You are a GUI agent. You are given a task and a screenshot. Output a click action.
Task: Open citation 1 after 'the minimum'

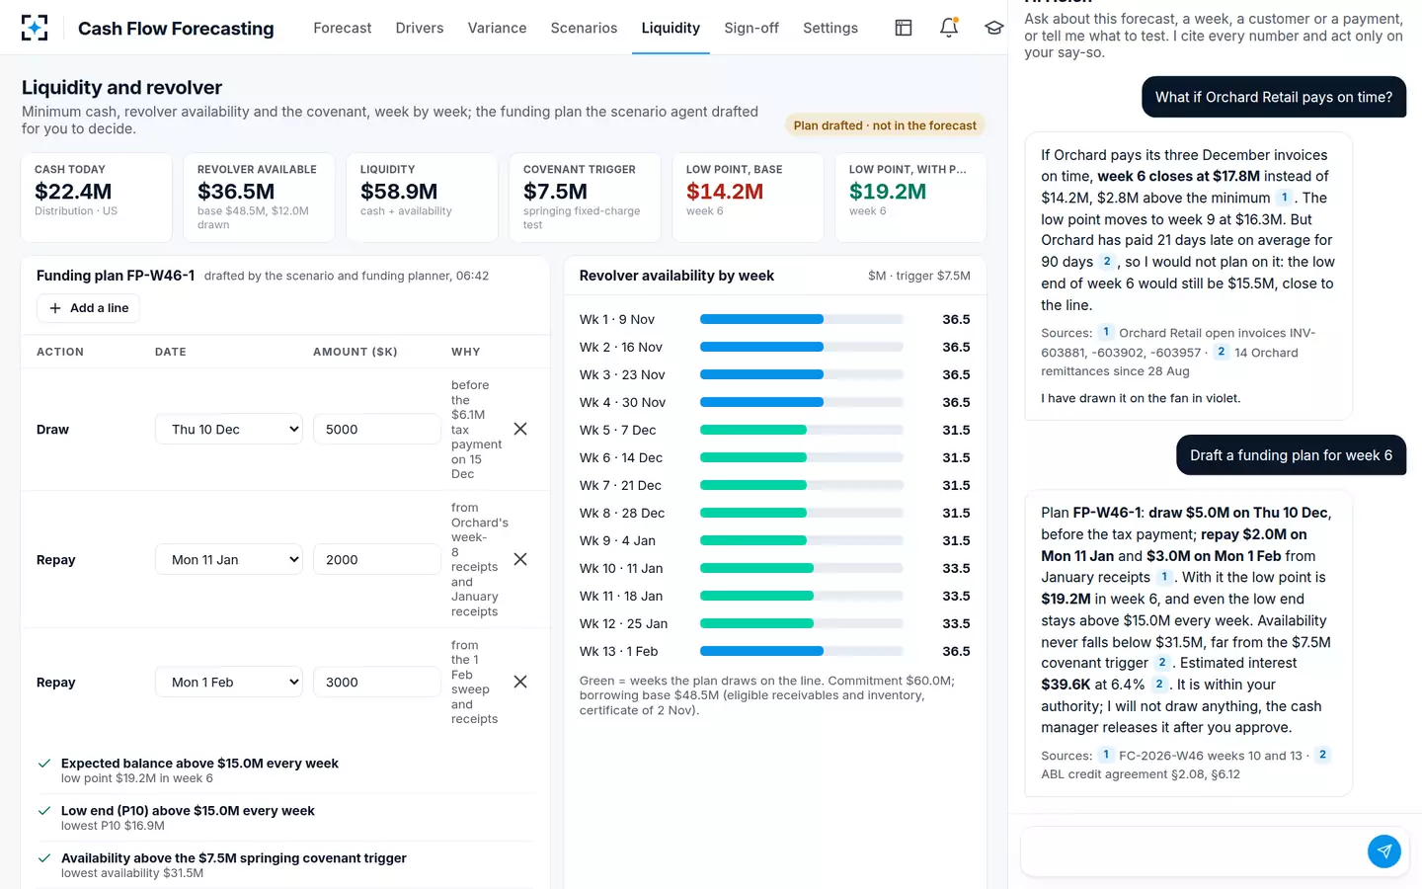click(x=1284, y=198)
